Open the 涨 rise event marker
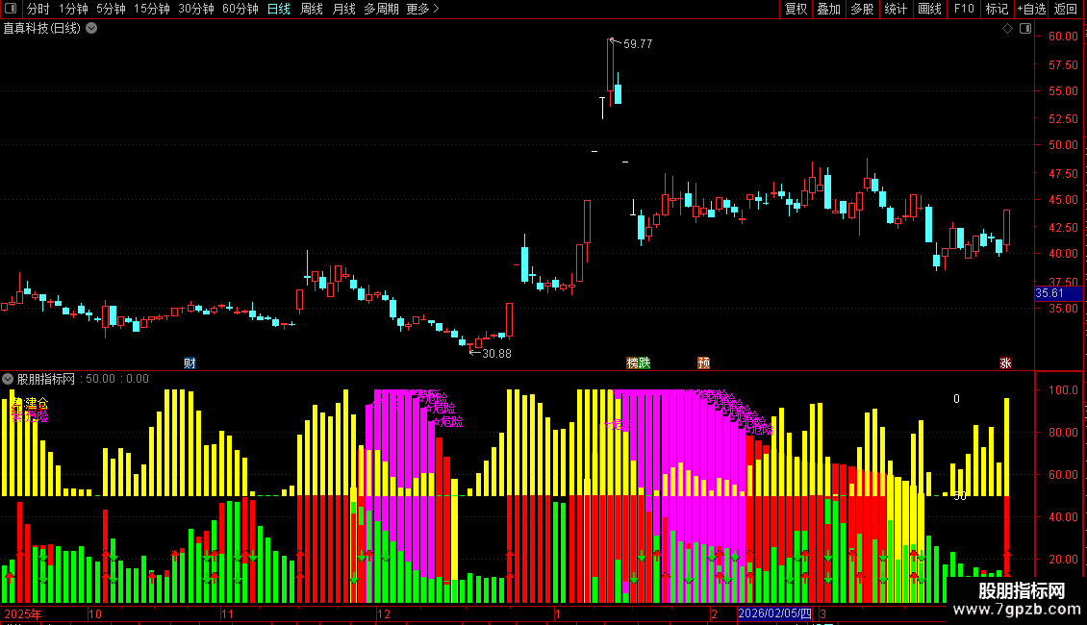Image resolution: width=1087 pixels, height=625 pixels. [x=1005, y=363]
